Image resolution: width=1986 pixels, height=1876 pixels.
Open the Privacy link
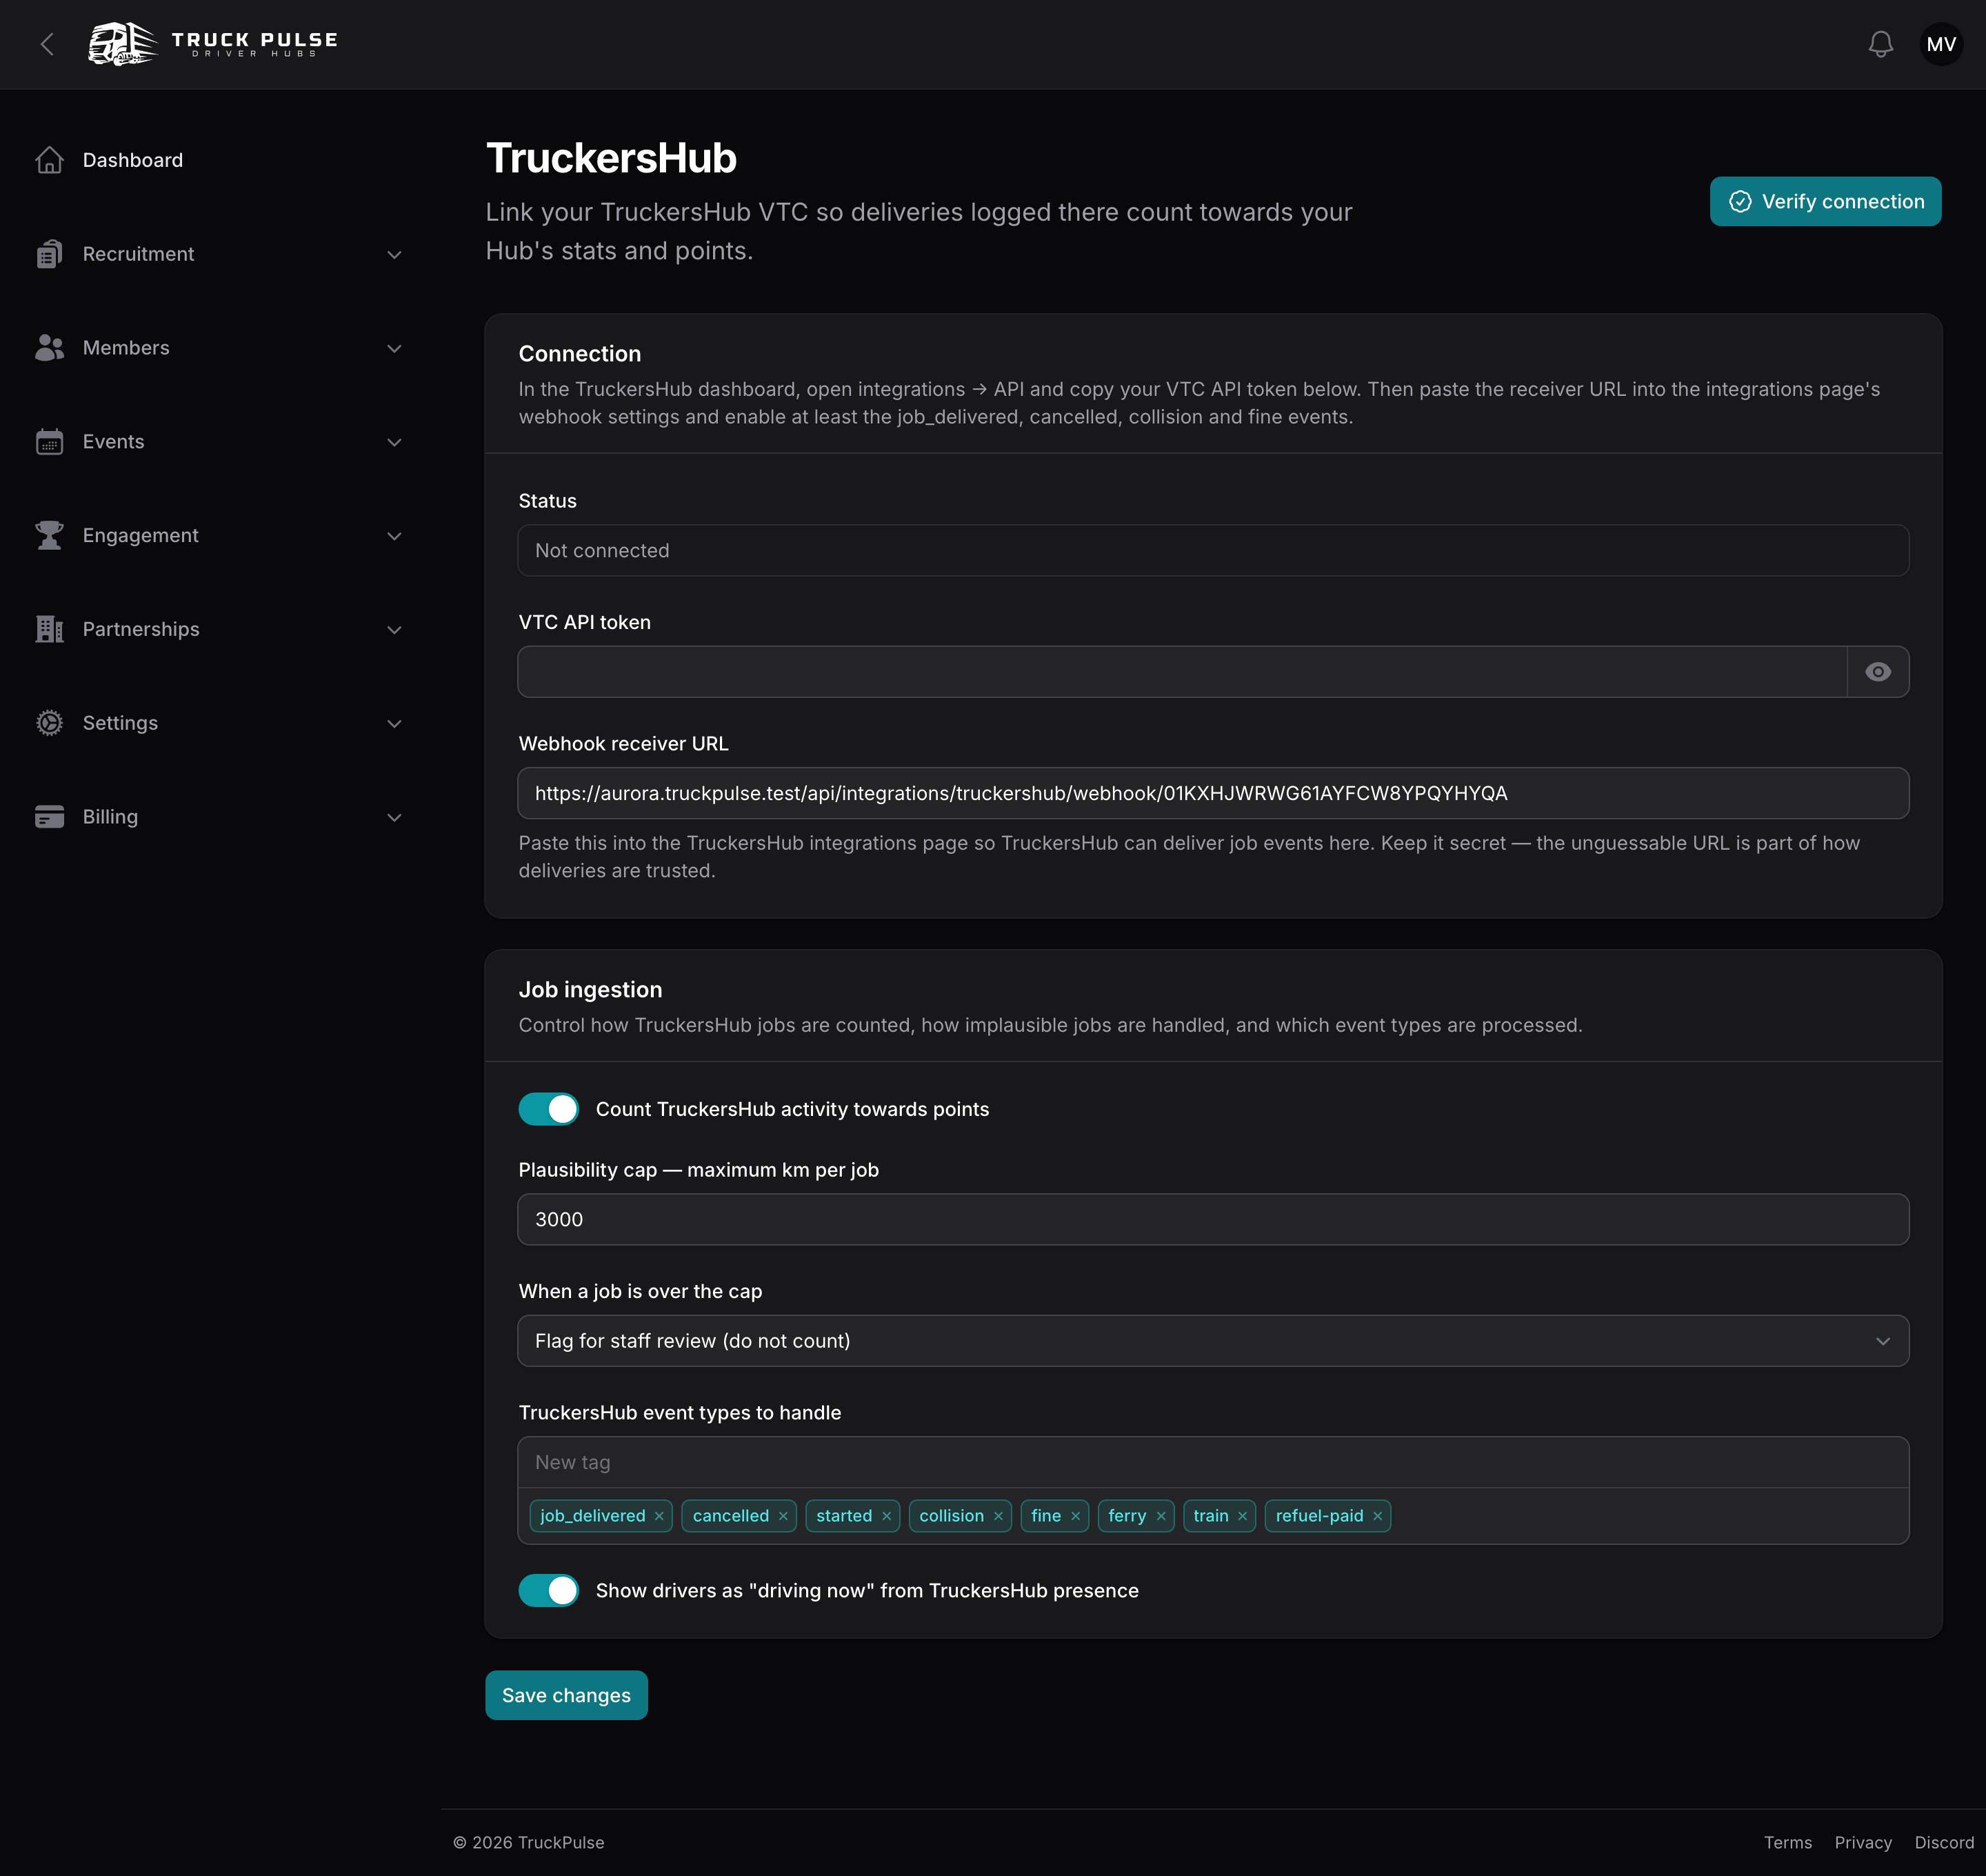pos(1862,1842)
